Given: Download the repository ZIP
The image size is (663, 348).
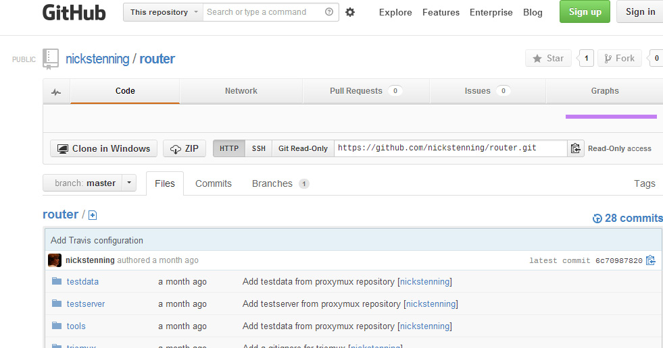Looking at the screenshot, I should pyautogui.click(x=185, y=148).
